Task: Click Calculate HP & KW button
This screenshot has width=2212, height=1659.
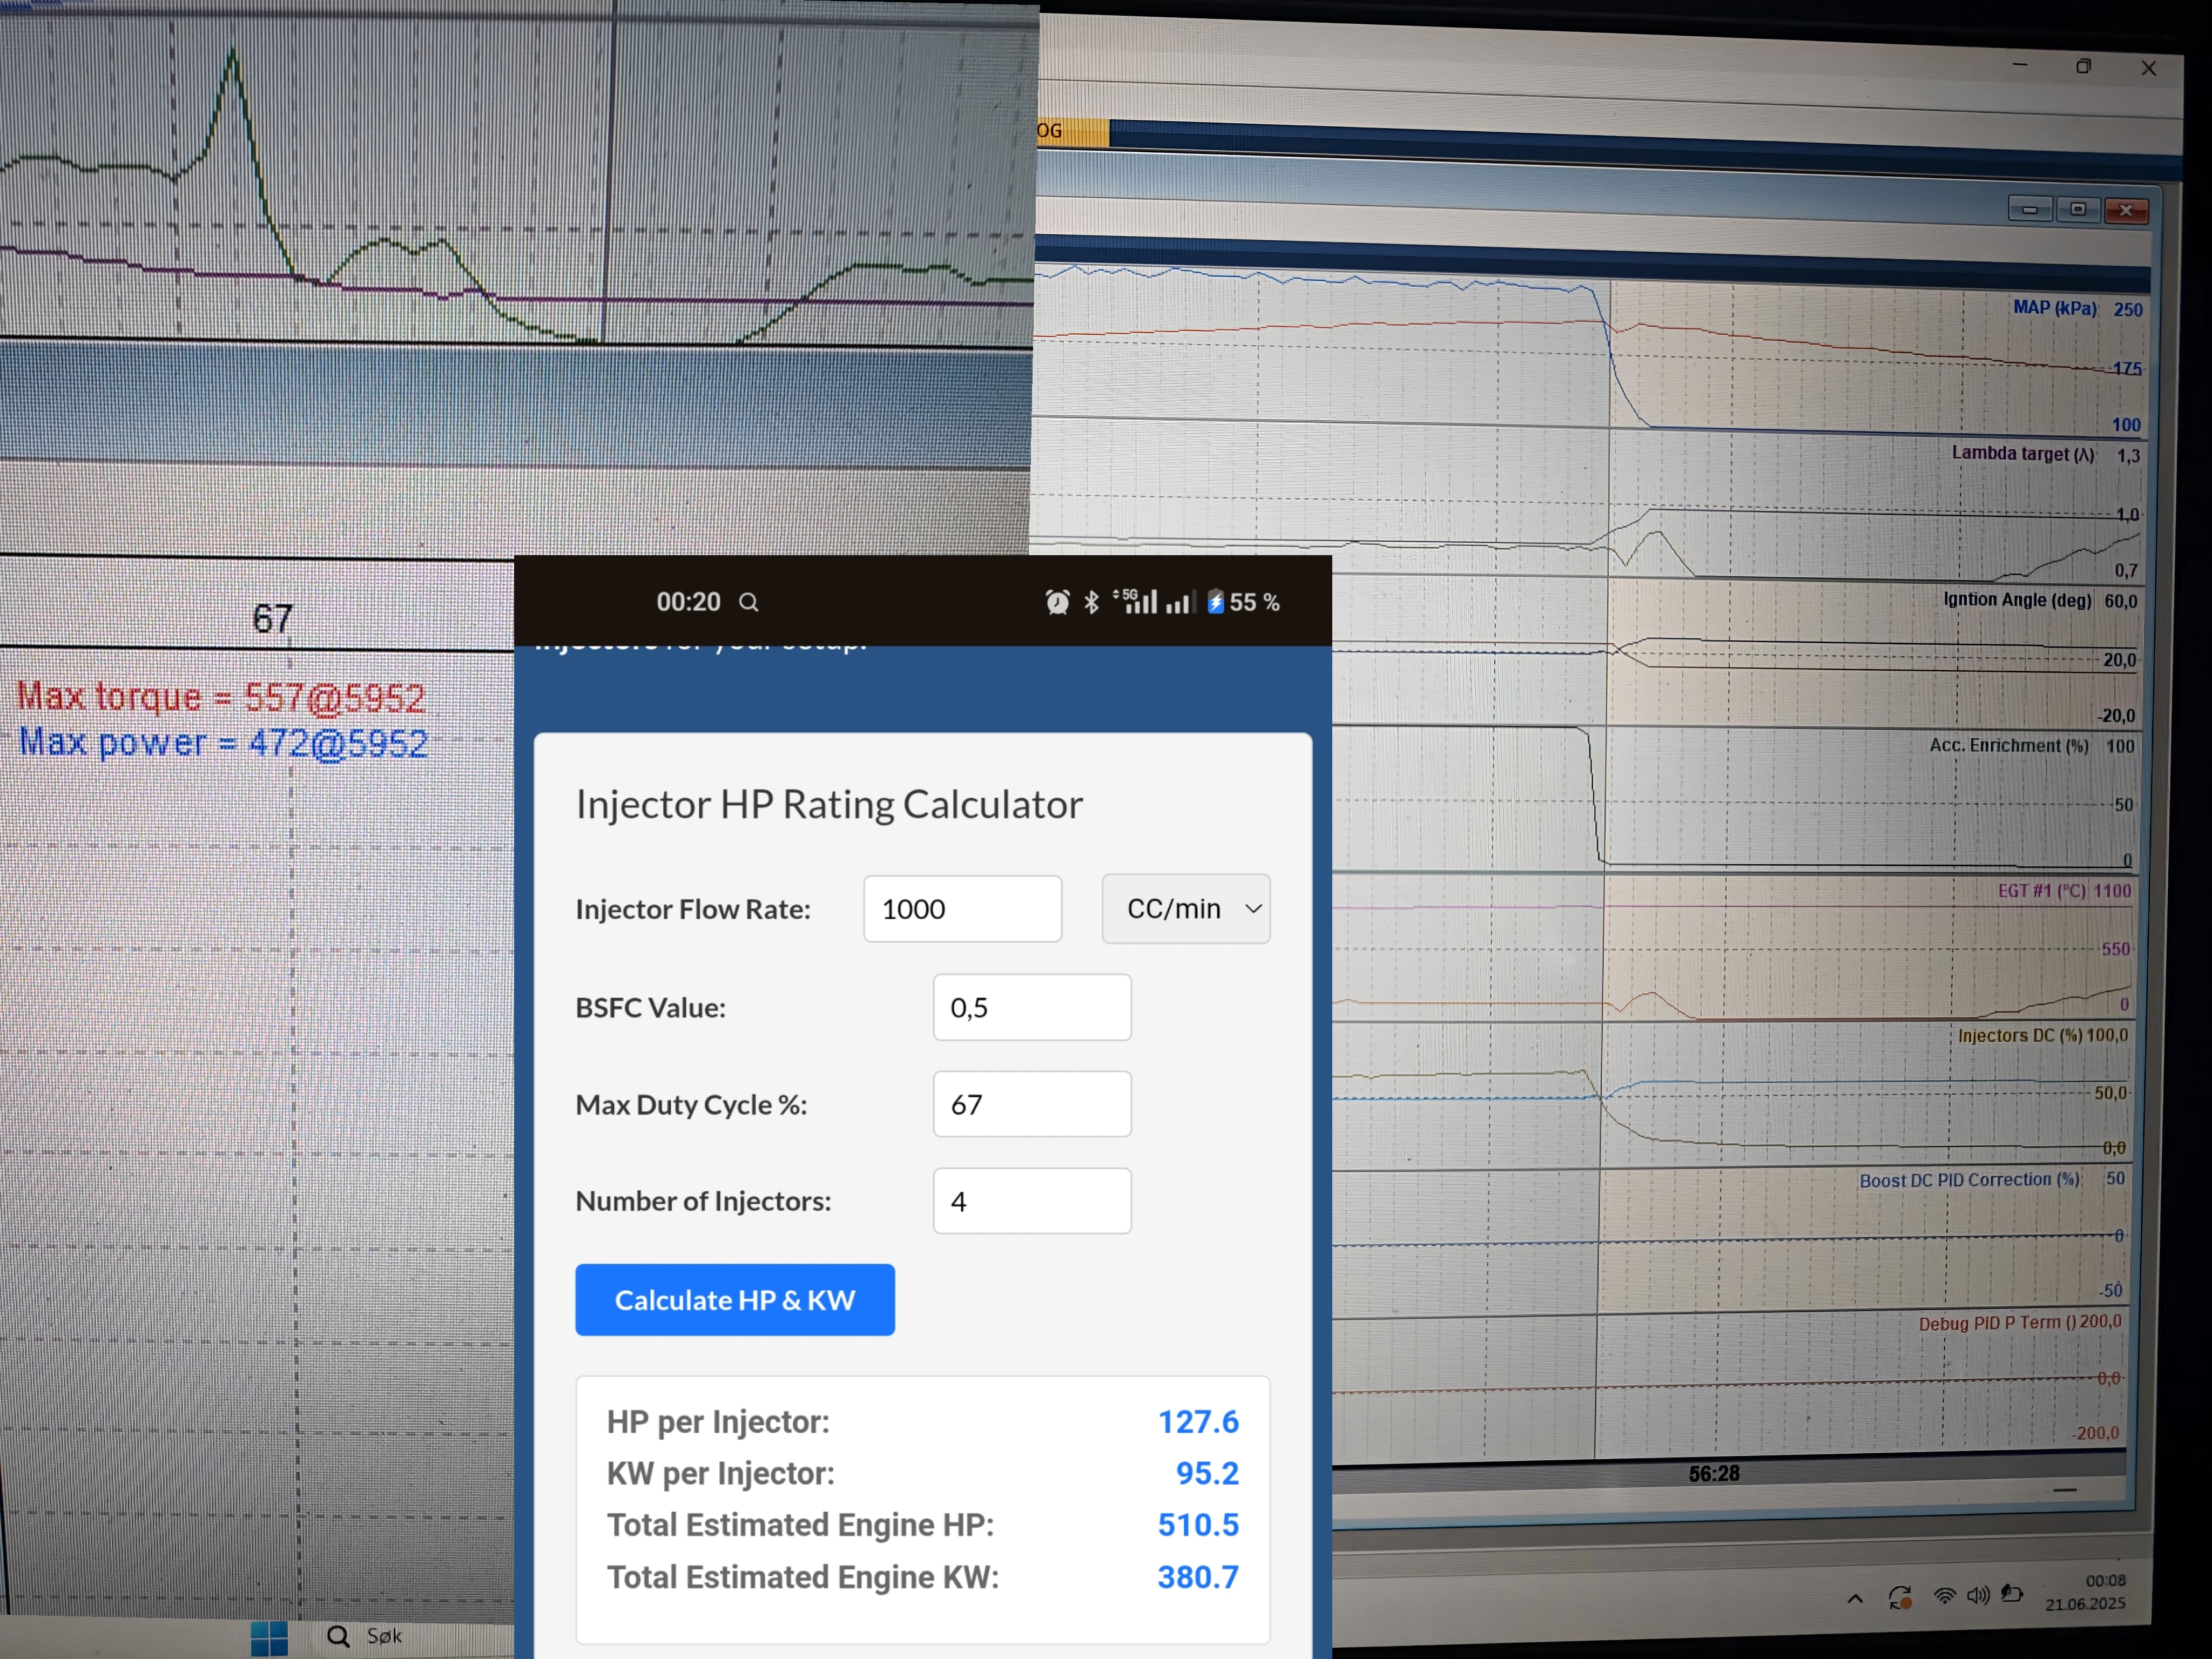Action: pos(735,1300)
